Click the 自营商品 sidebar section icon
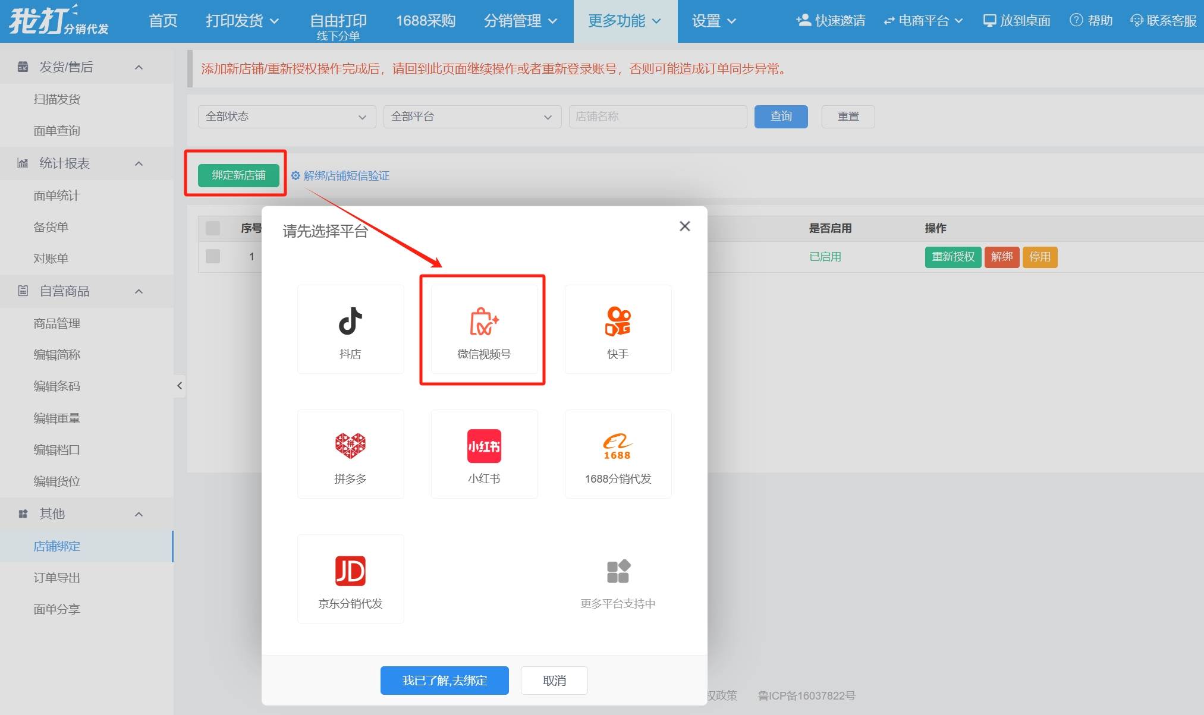The image size is (1204, 715). pyautogui.click(x=23, y=291)
